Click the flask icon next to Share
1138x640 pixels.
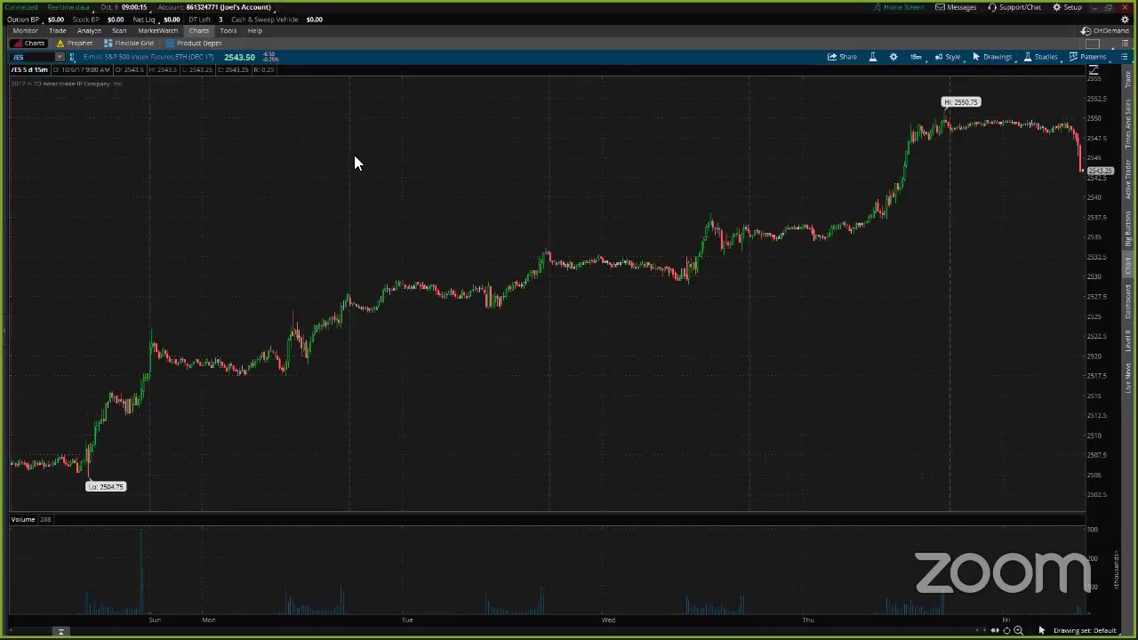click(873, 57)
